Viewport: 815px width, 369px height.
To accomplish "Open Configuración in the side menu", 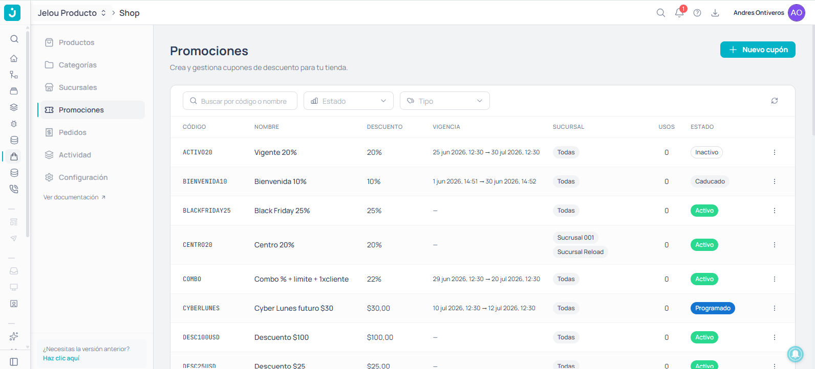I will [83, 177].
